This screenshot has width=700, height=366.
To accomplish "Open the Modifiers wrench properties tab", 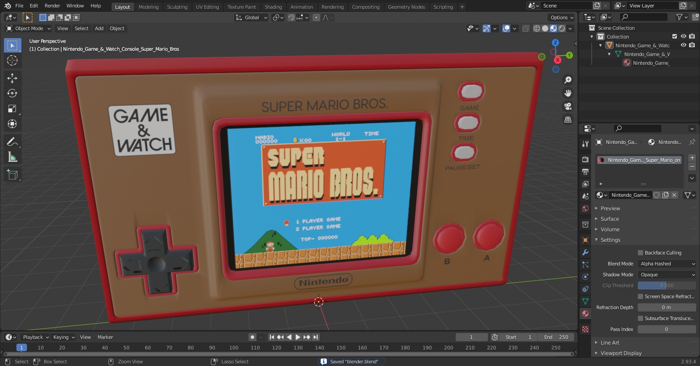I will pyautogui.click(x=585, y=252).
